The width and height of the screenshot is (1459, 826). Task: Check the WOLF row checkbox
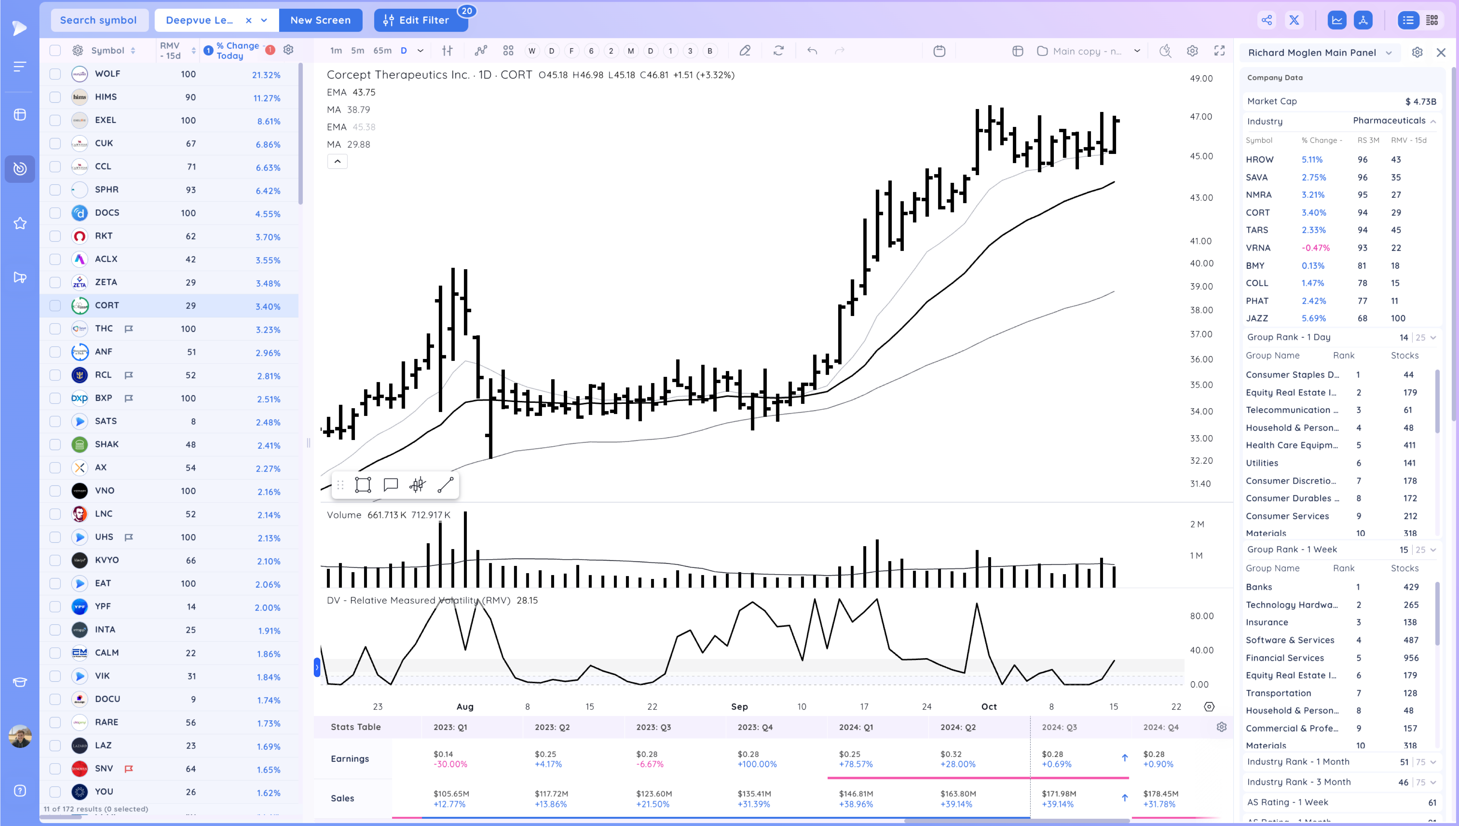pyautogui.click(x=55, y=74)
